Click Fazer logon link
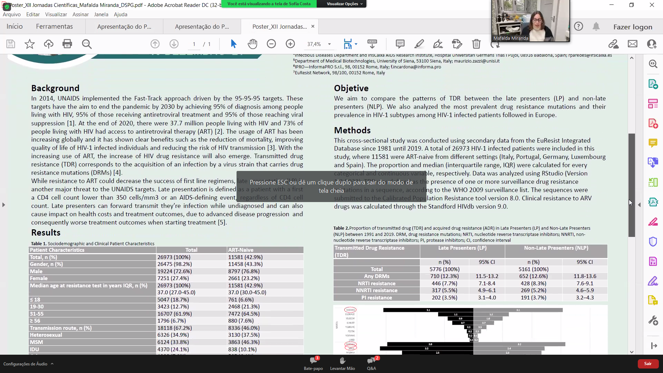663x373 pixels. point(633,27)
